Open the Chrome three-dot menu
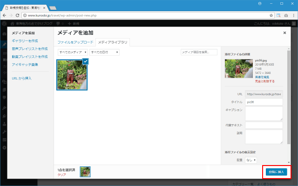Viewport: 298px width, 186px height. coord(293,15)
